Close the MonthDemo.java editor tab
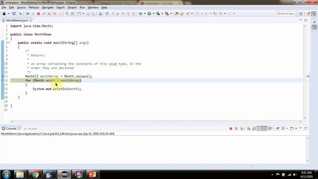The image size is (318, 179). pyautogui.click(x=31, y=20)
